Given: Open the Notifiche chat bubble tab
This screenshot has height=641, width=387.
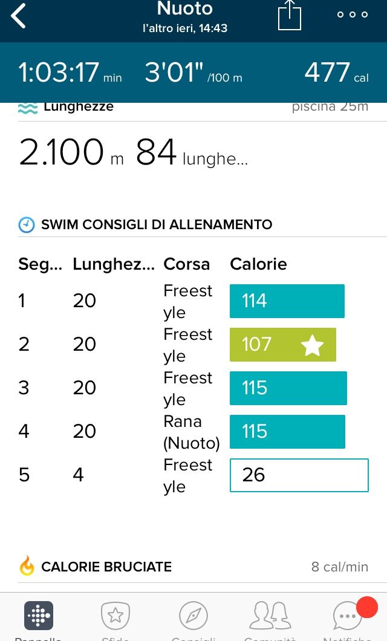Looking at the screenshot, I should click(x=348, y=616).
